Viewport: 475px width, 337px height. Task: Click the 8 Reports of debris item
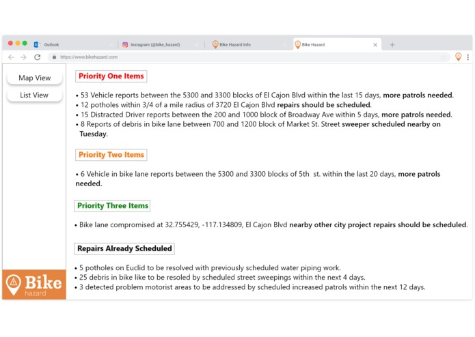click(x=258, y=129)
